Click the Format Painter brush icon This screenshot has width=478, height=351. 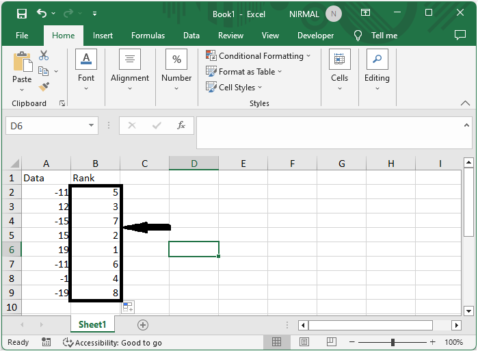click(x=44, y=87)
